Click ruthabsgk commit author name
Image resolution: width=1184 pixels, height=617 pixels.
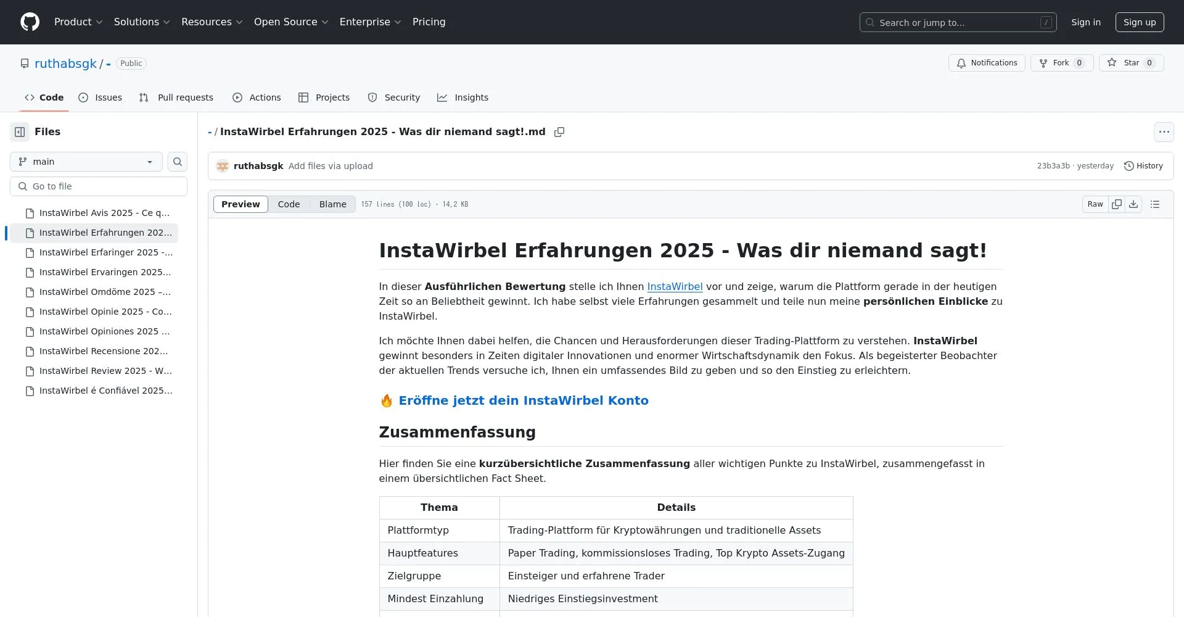click(x=258, y=166)
